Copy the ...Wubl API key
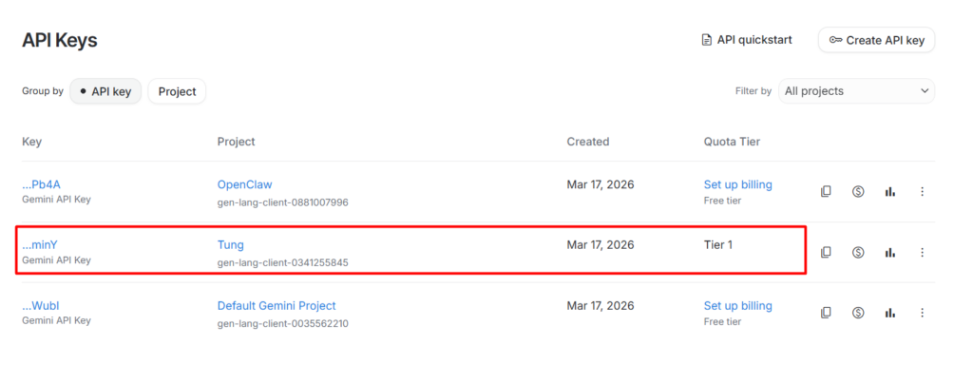Viewport: 973px width, 384px height. pos(826,312)
